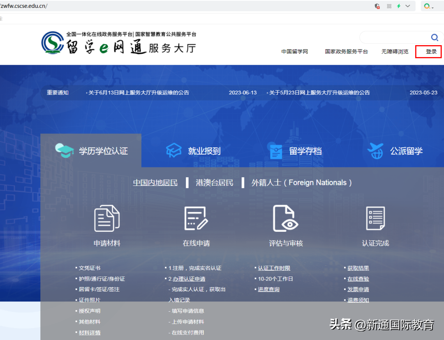The height and width of the screenshot is (340, 444).
Task: Click the graduation cap icon on 学历学位认证
Action: tap(65, 151)
